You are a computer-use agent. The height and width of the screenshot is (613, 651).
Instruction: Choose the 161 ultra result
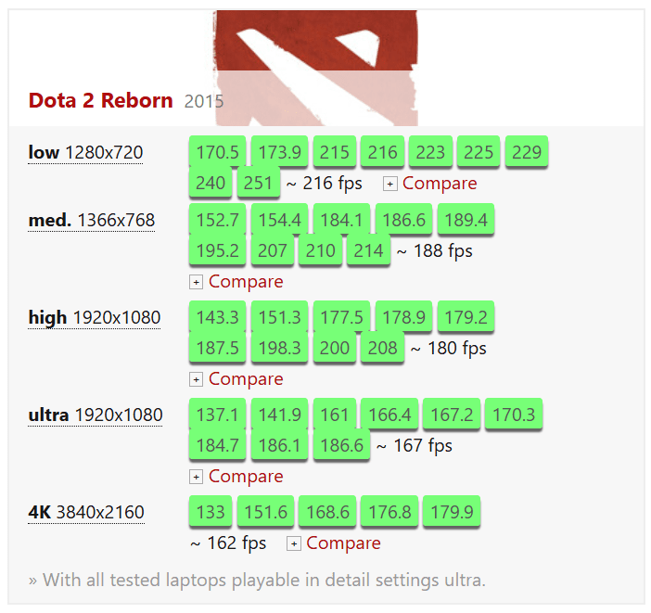334,415
